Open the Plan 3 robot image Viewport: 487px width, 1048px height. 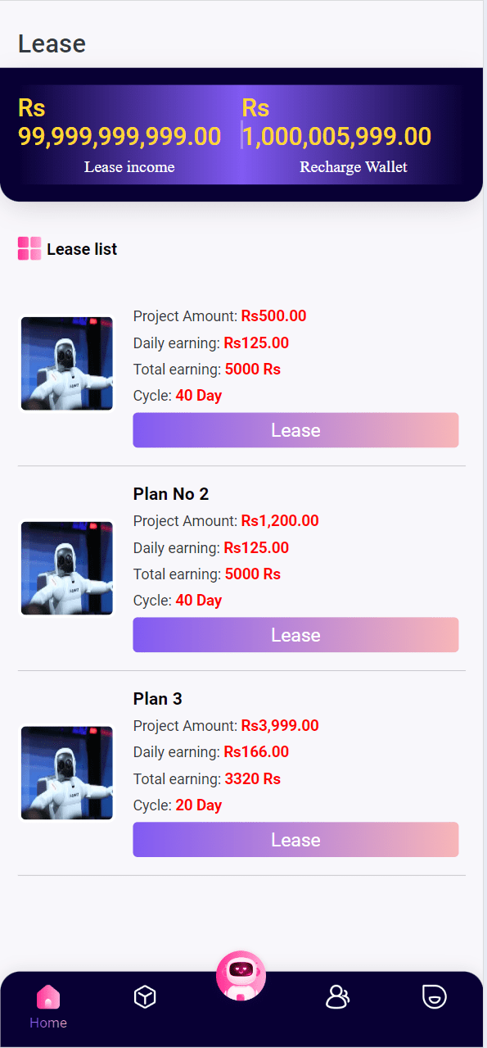[x=67, y=774]
